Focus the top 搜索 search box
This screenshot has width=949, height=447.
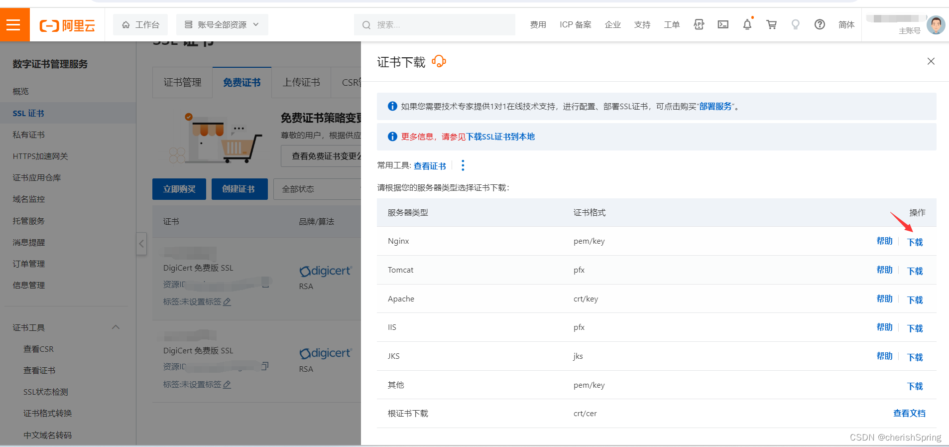(x=434, y=24)
